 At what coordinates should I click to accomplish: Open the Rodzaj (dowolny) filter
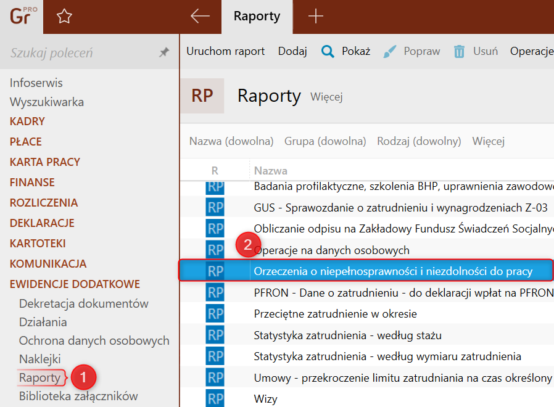point(419,141)
